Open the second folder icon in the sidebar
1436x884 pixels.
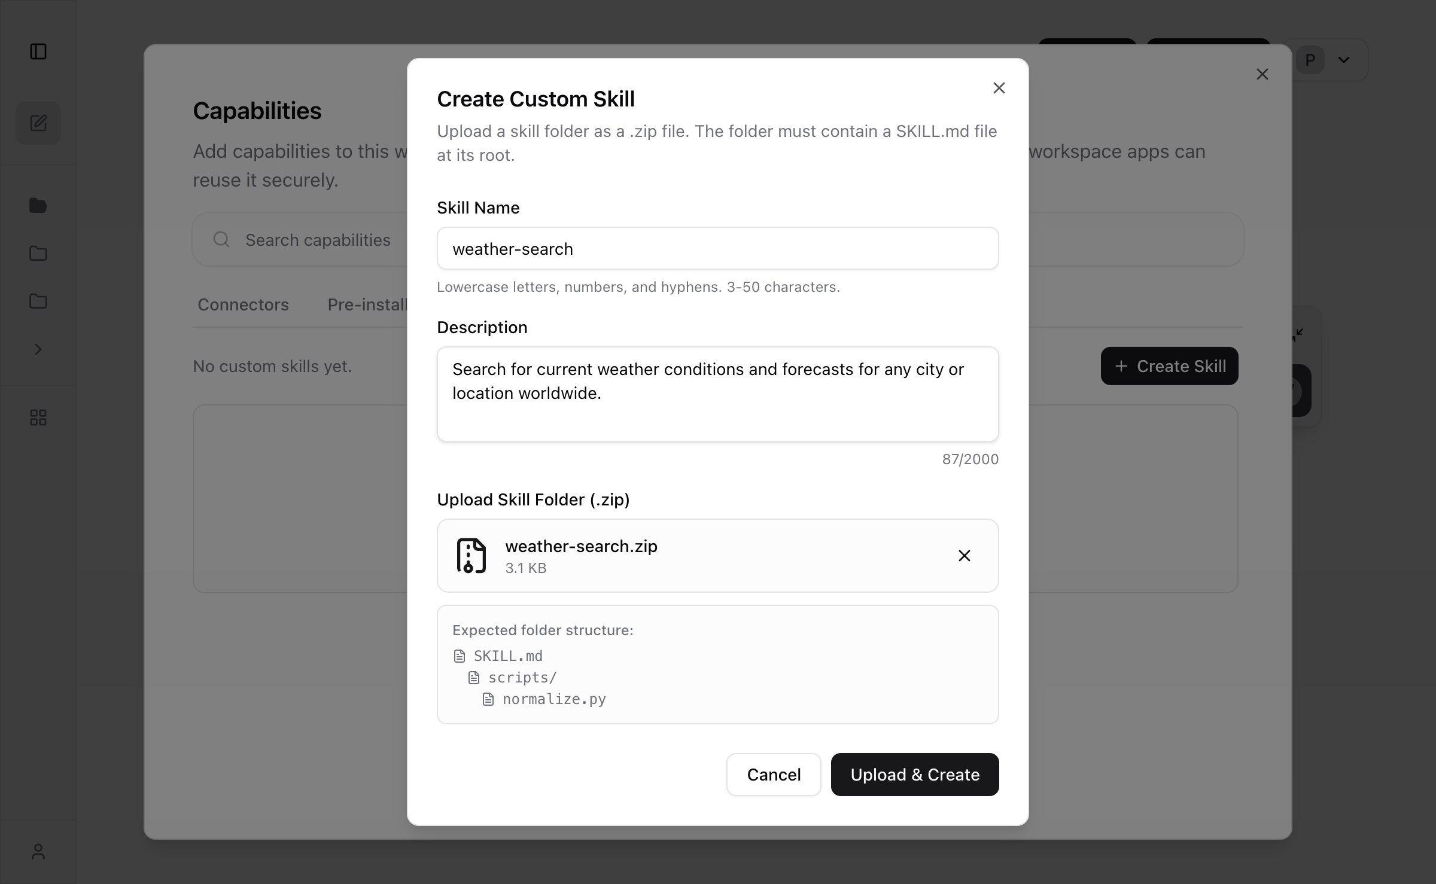(38, 254)
